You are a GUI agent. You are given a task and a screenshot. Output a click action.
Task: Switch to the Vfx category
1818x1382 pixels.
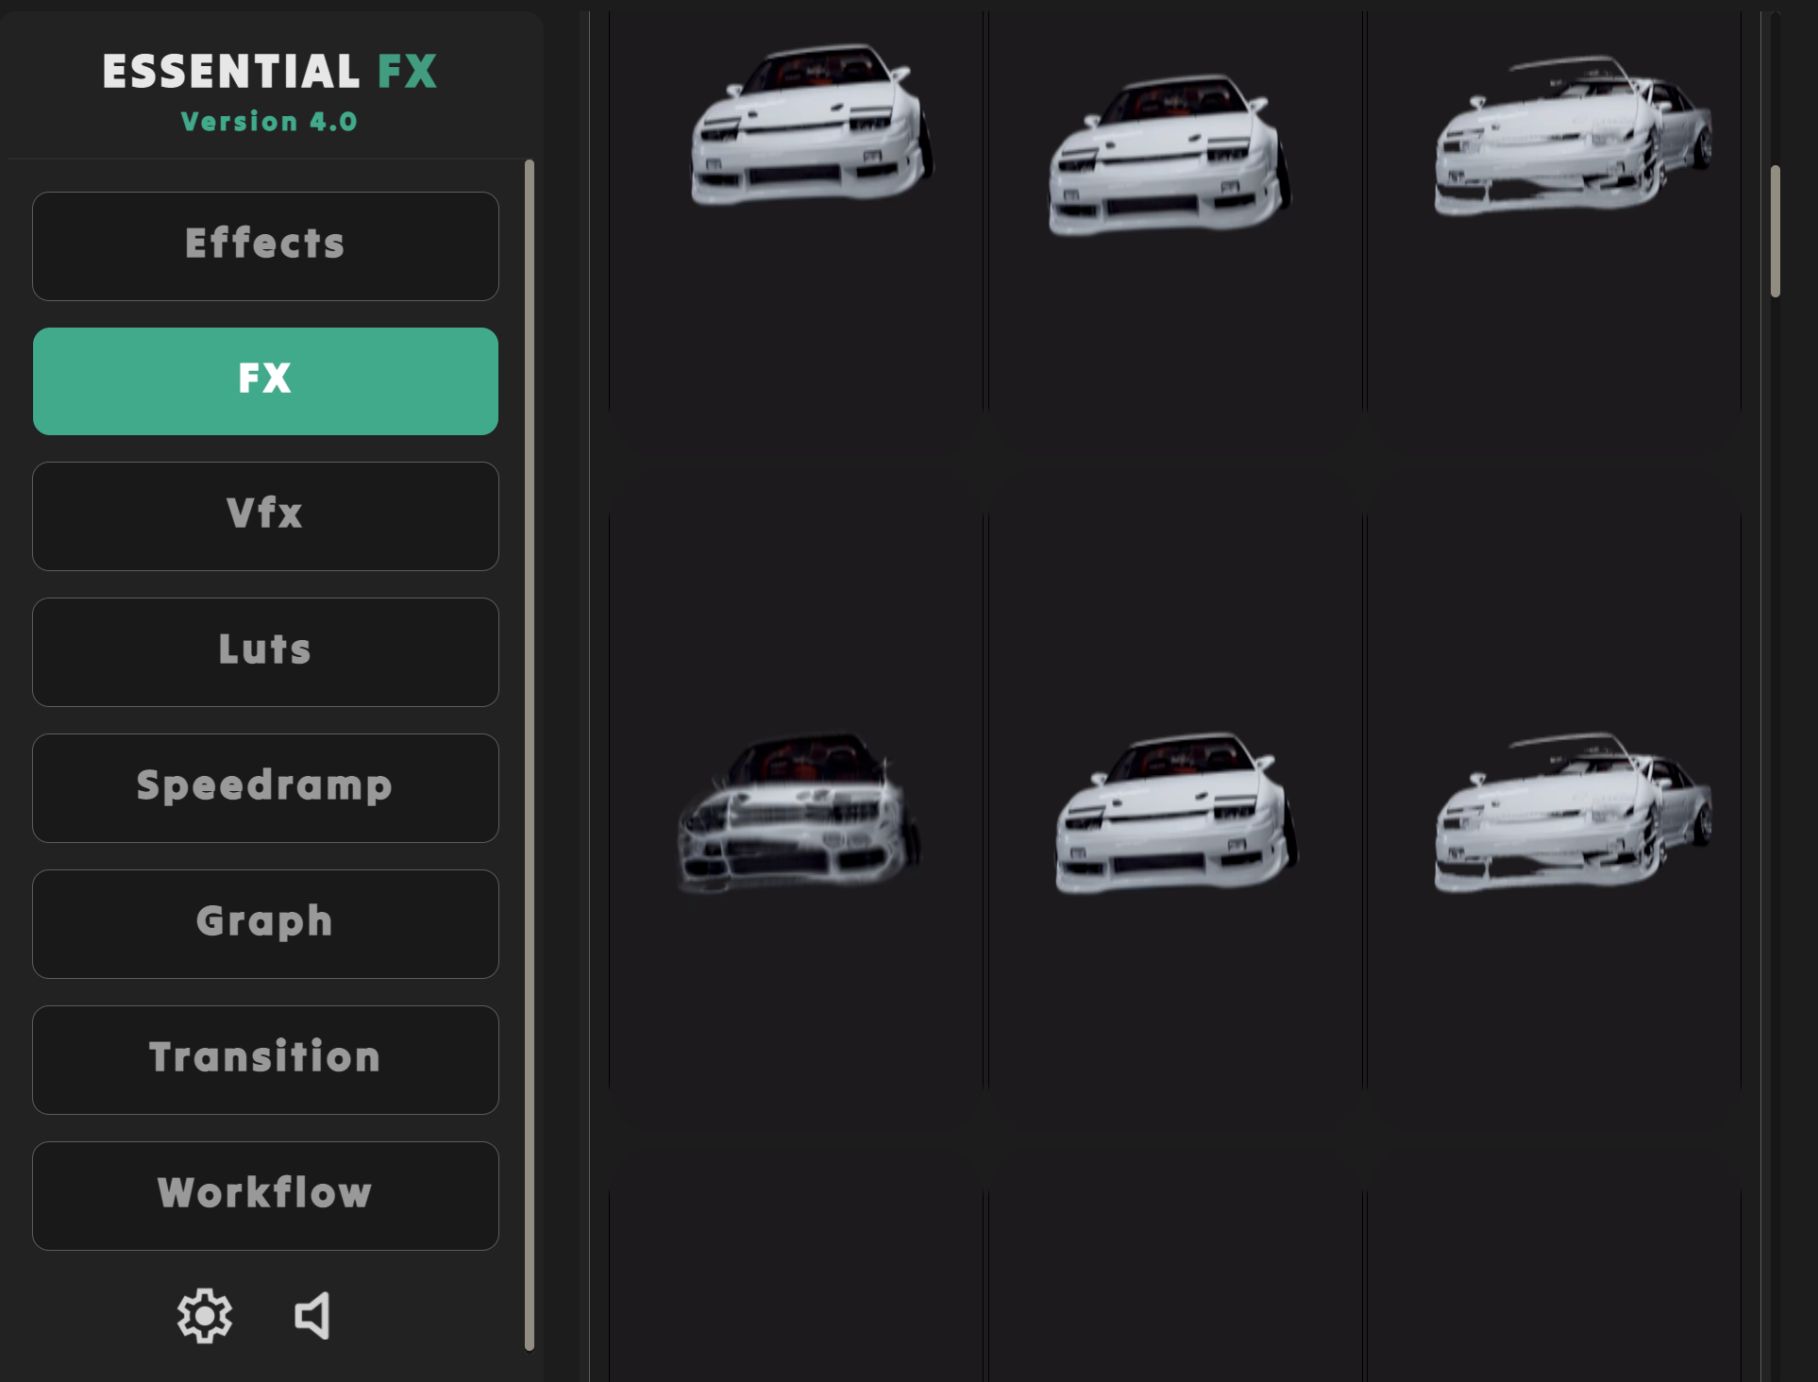point(265,515)
